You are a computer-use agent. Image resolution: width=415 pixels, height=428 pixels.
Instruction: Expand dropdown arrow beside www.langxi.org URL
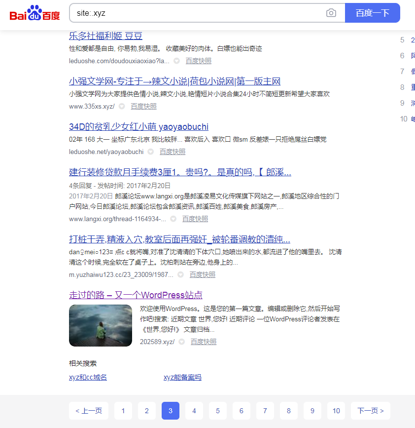[x=173, y=219]
